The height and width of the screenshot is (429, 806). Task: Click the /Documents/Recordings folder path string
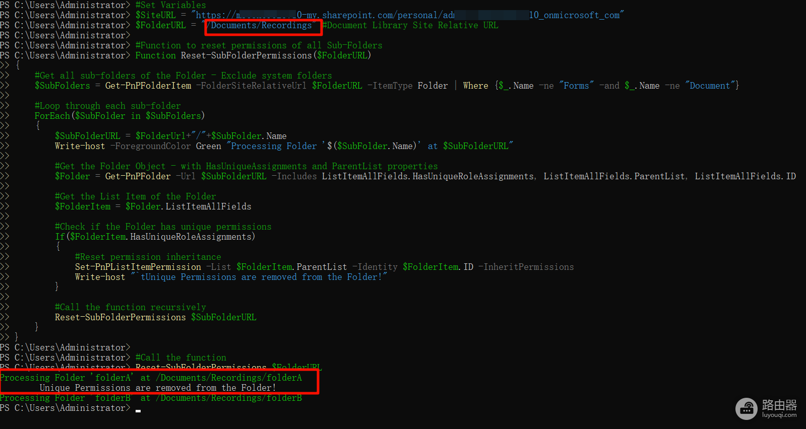(x=260, y=25)
